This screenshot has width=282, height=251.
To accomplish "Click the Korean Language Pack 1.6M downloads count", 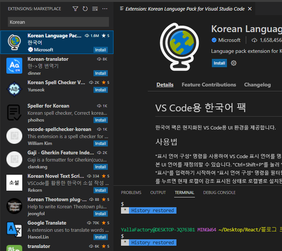I will (x=92, y=35).
